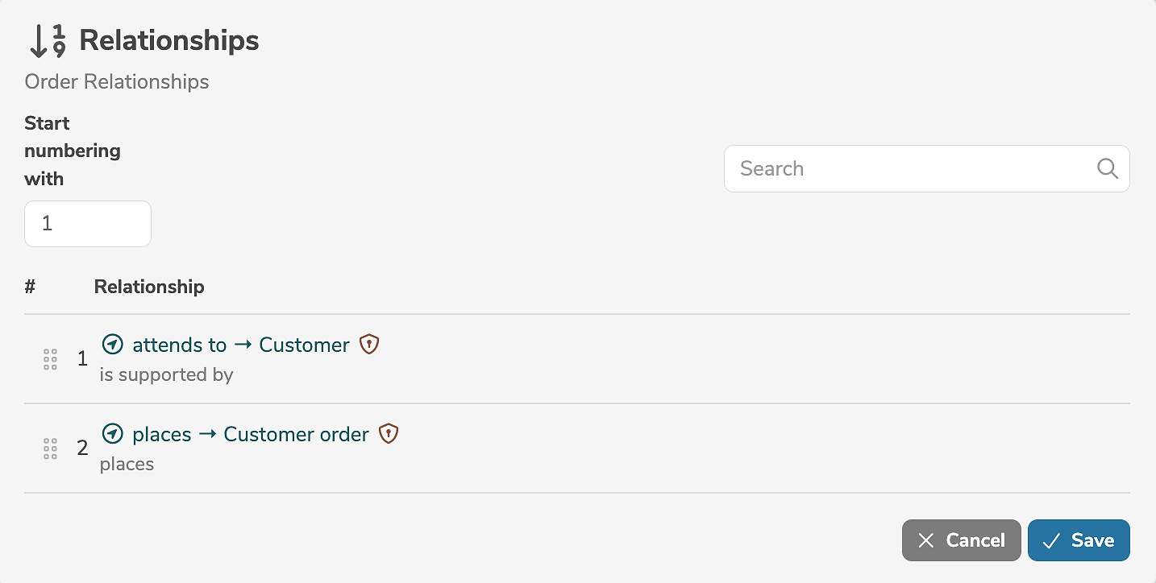This screenshot has height=583, width=1156.
Task: Select the attends to relationship label
Action: pyautogui.click(x=179, y=344)
